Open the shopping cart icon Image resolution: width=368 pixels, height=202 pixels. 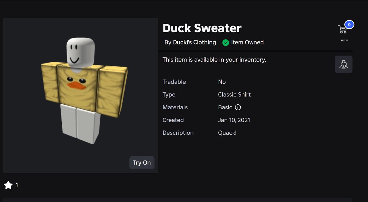click(342, 29)
